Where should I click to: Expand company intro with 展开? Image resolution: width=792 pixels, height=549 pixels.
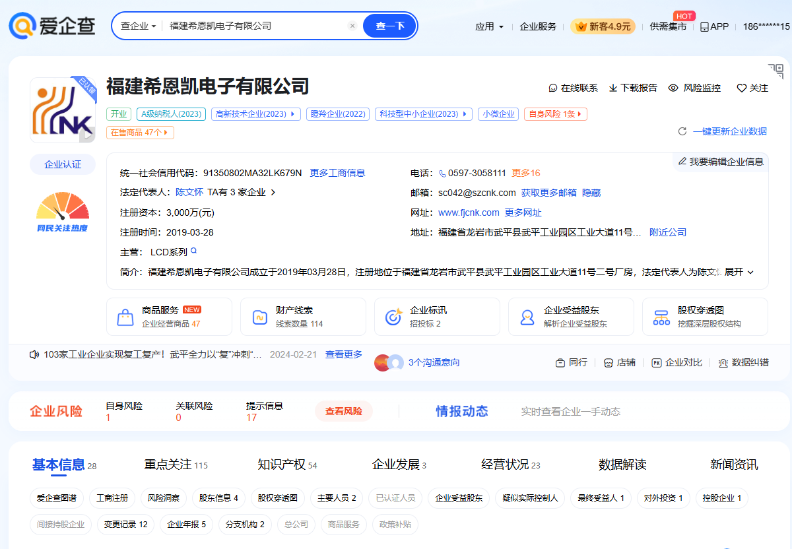(x=739, y=272)
